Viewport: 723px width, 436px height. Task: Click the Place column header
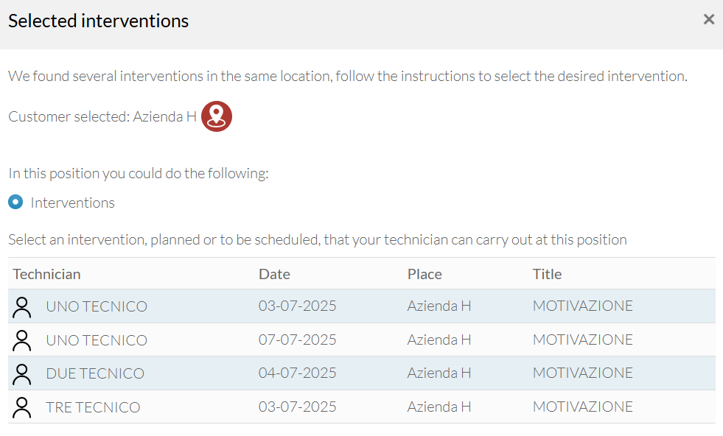425,274
